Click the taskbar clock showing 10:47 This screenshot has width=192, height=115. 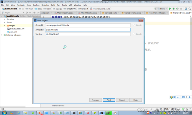(185, 113)
